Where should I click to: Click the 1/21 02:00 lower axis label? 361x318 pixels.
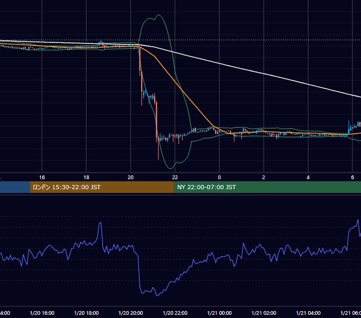coord(264,313)
